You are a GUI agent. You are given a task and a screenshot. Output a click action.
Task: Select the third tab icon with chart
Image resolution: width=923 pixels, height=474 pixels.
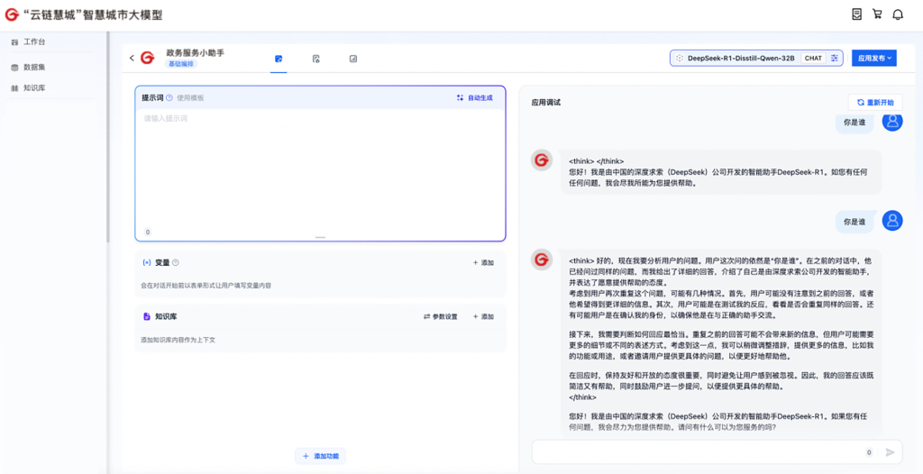click(352, 59)
